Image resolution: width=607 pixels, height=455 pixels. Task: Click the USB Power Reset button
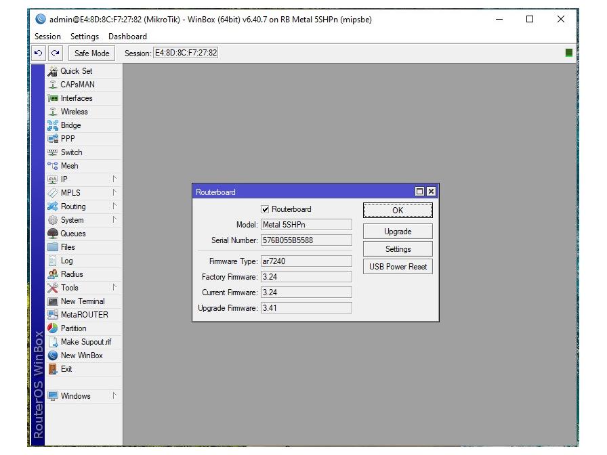tap(398, 267)
